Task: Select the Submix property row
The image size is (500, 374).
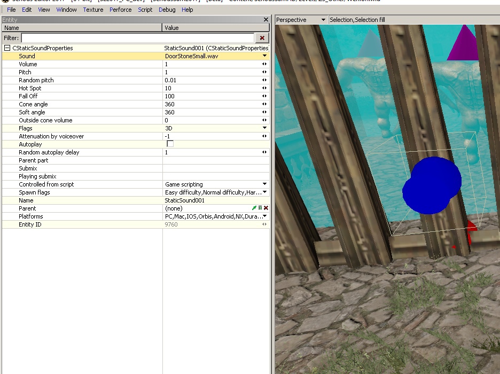Action: 136,168
